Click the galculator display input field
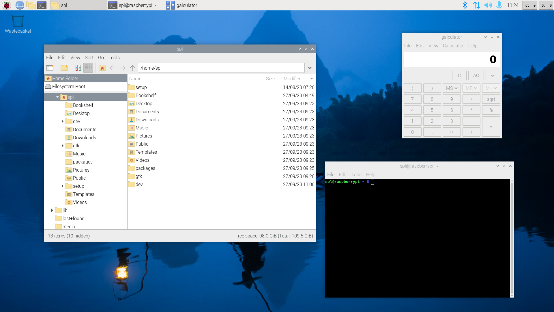 coord(452,59)
